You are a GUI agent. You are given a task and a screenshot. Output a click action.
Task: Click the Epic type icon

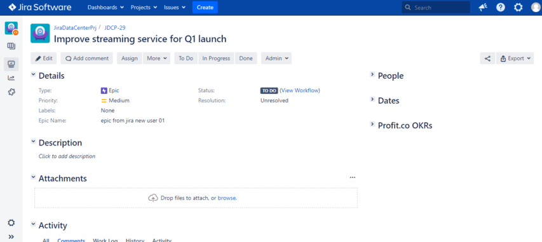pyautogui.click(x=104, y=91)
